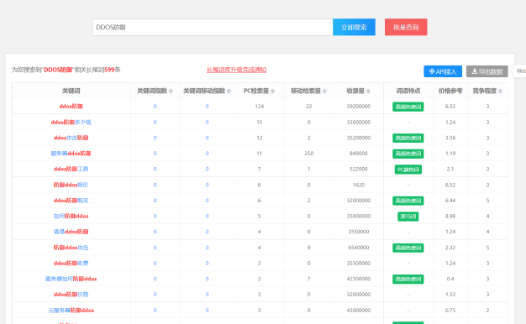This screenshot has width=526, height=324.
Task: Click the PC端热词 green tag
Action: pos(408,170)
